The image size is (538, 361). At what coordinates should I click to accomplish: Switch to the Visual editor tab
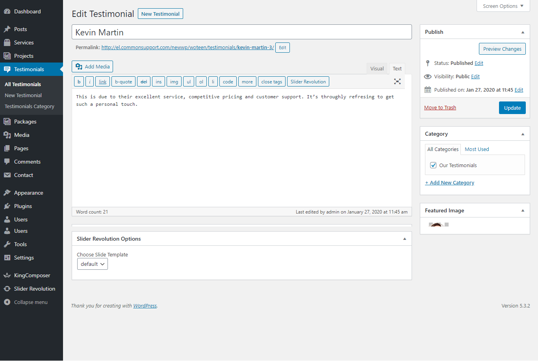377,68
